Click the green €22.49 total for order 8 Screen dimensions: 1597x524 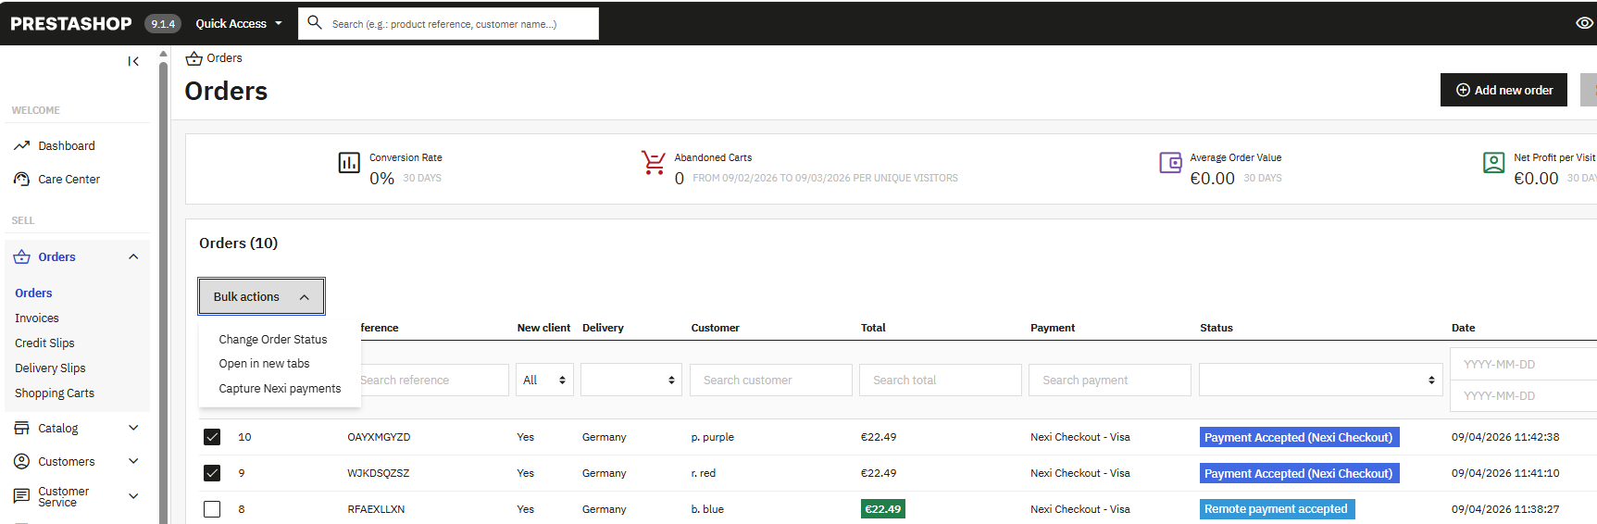point(882,509)
